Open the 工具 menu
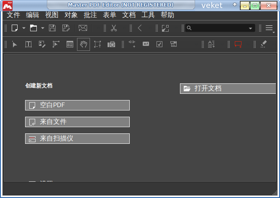 point(148,15)
